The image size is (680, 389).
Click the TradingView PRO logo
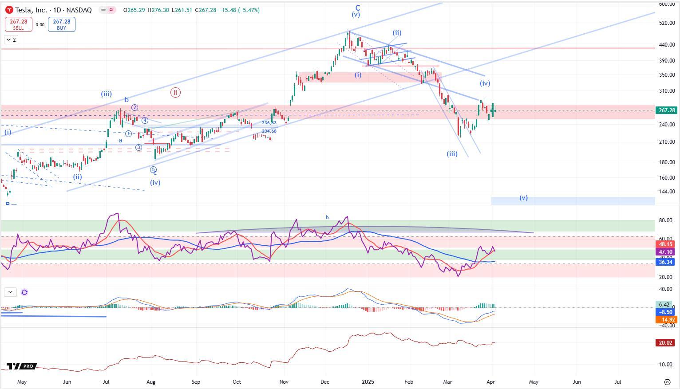click(21, 366)
